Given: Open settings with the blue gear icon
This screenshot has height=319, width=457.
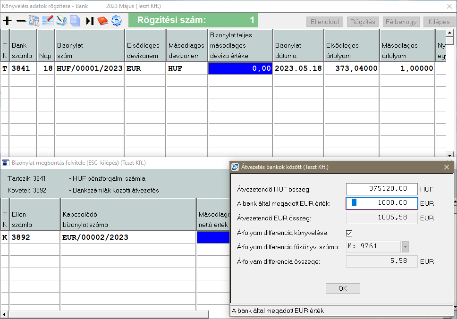Looking at the screenshot, I should click(x=116, y=21).
